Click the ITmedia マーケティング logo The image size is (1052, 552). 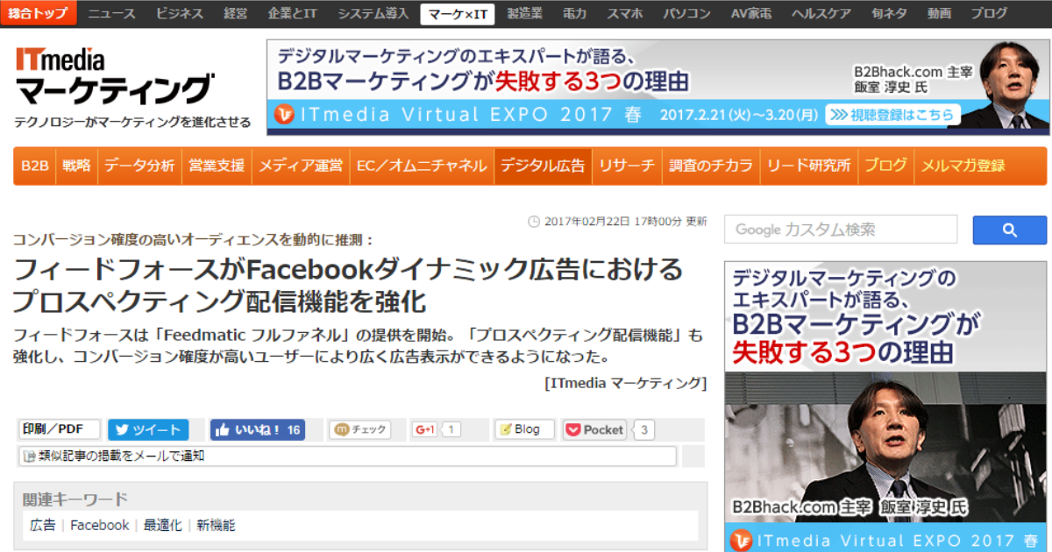[x=114, y=74]
